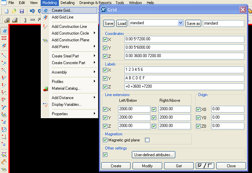The image size is (252, 173).
Task: Click the parallel points to line icon
Action: pyautogui.click(x=4, y=78)
